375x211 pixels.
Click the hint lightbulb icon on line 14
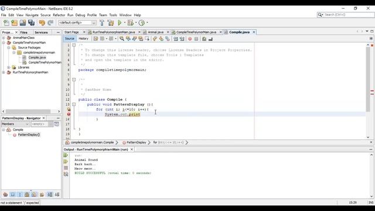(69, 110)
